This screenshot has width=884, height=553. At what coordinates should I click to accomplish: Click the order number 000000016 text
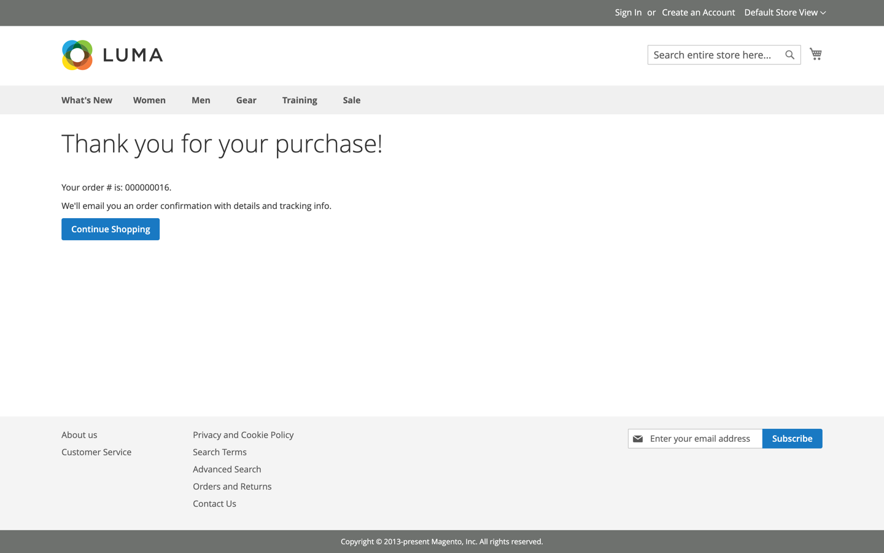pos(148,187)
